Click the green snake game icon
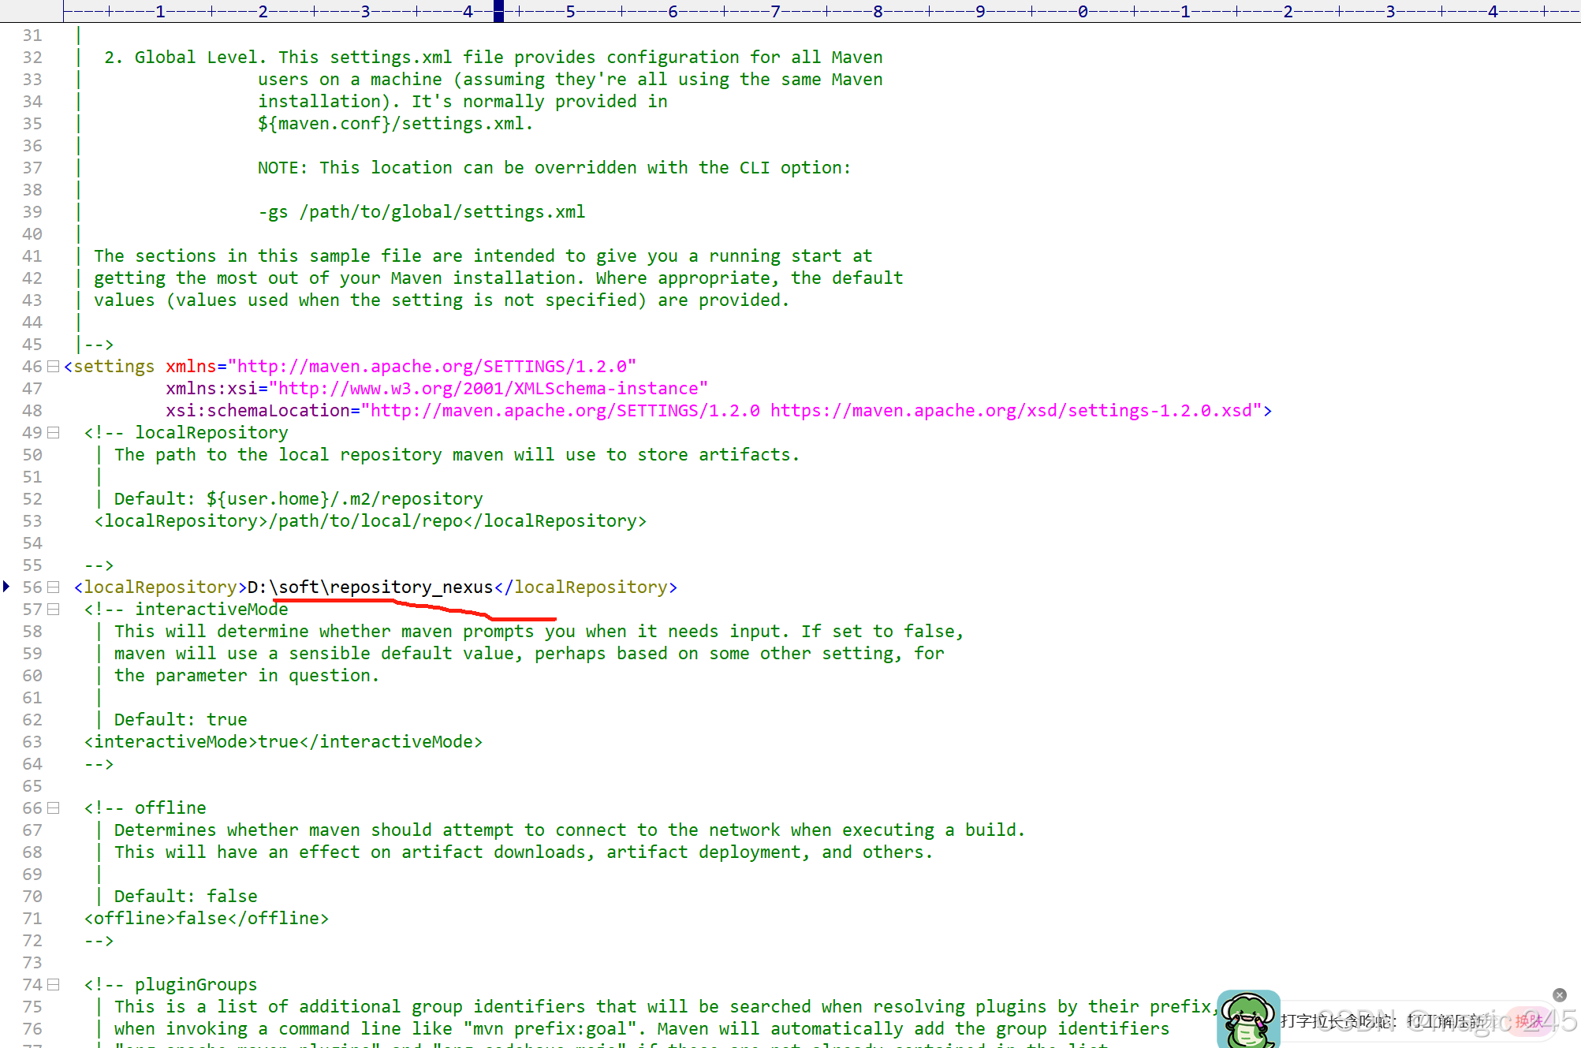 click(1248, 1019)
